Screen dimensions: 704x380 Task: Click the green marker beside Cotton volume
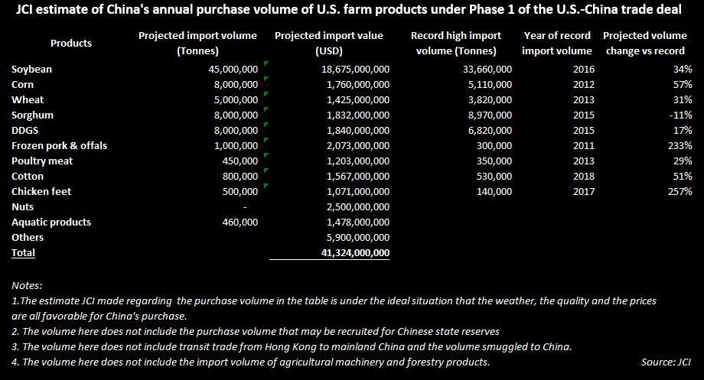tap(266, 170)
